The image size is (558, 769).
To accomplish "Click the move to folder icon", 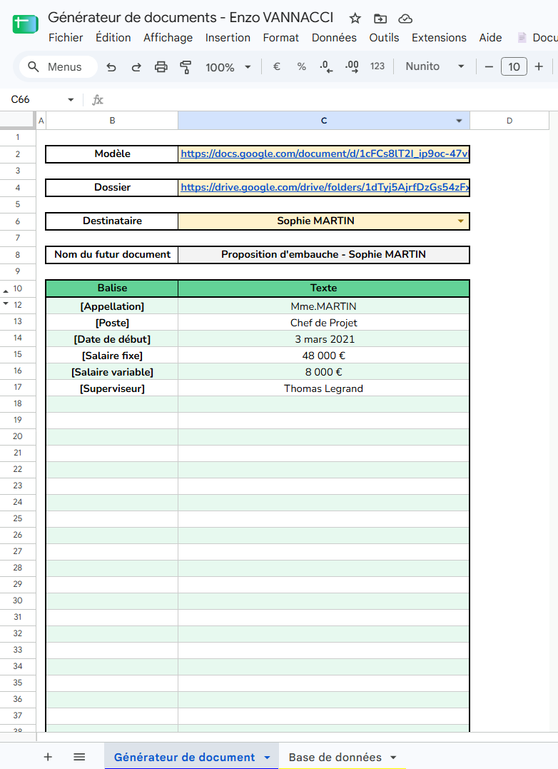I will [x=380, y=19].
